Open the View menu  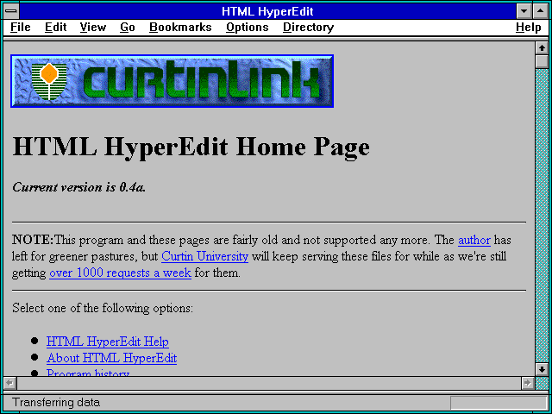tap(93, 28)
